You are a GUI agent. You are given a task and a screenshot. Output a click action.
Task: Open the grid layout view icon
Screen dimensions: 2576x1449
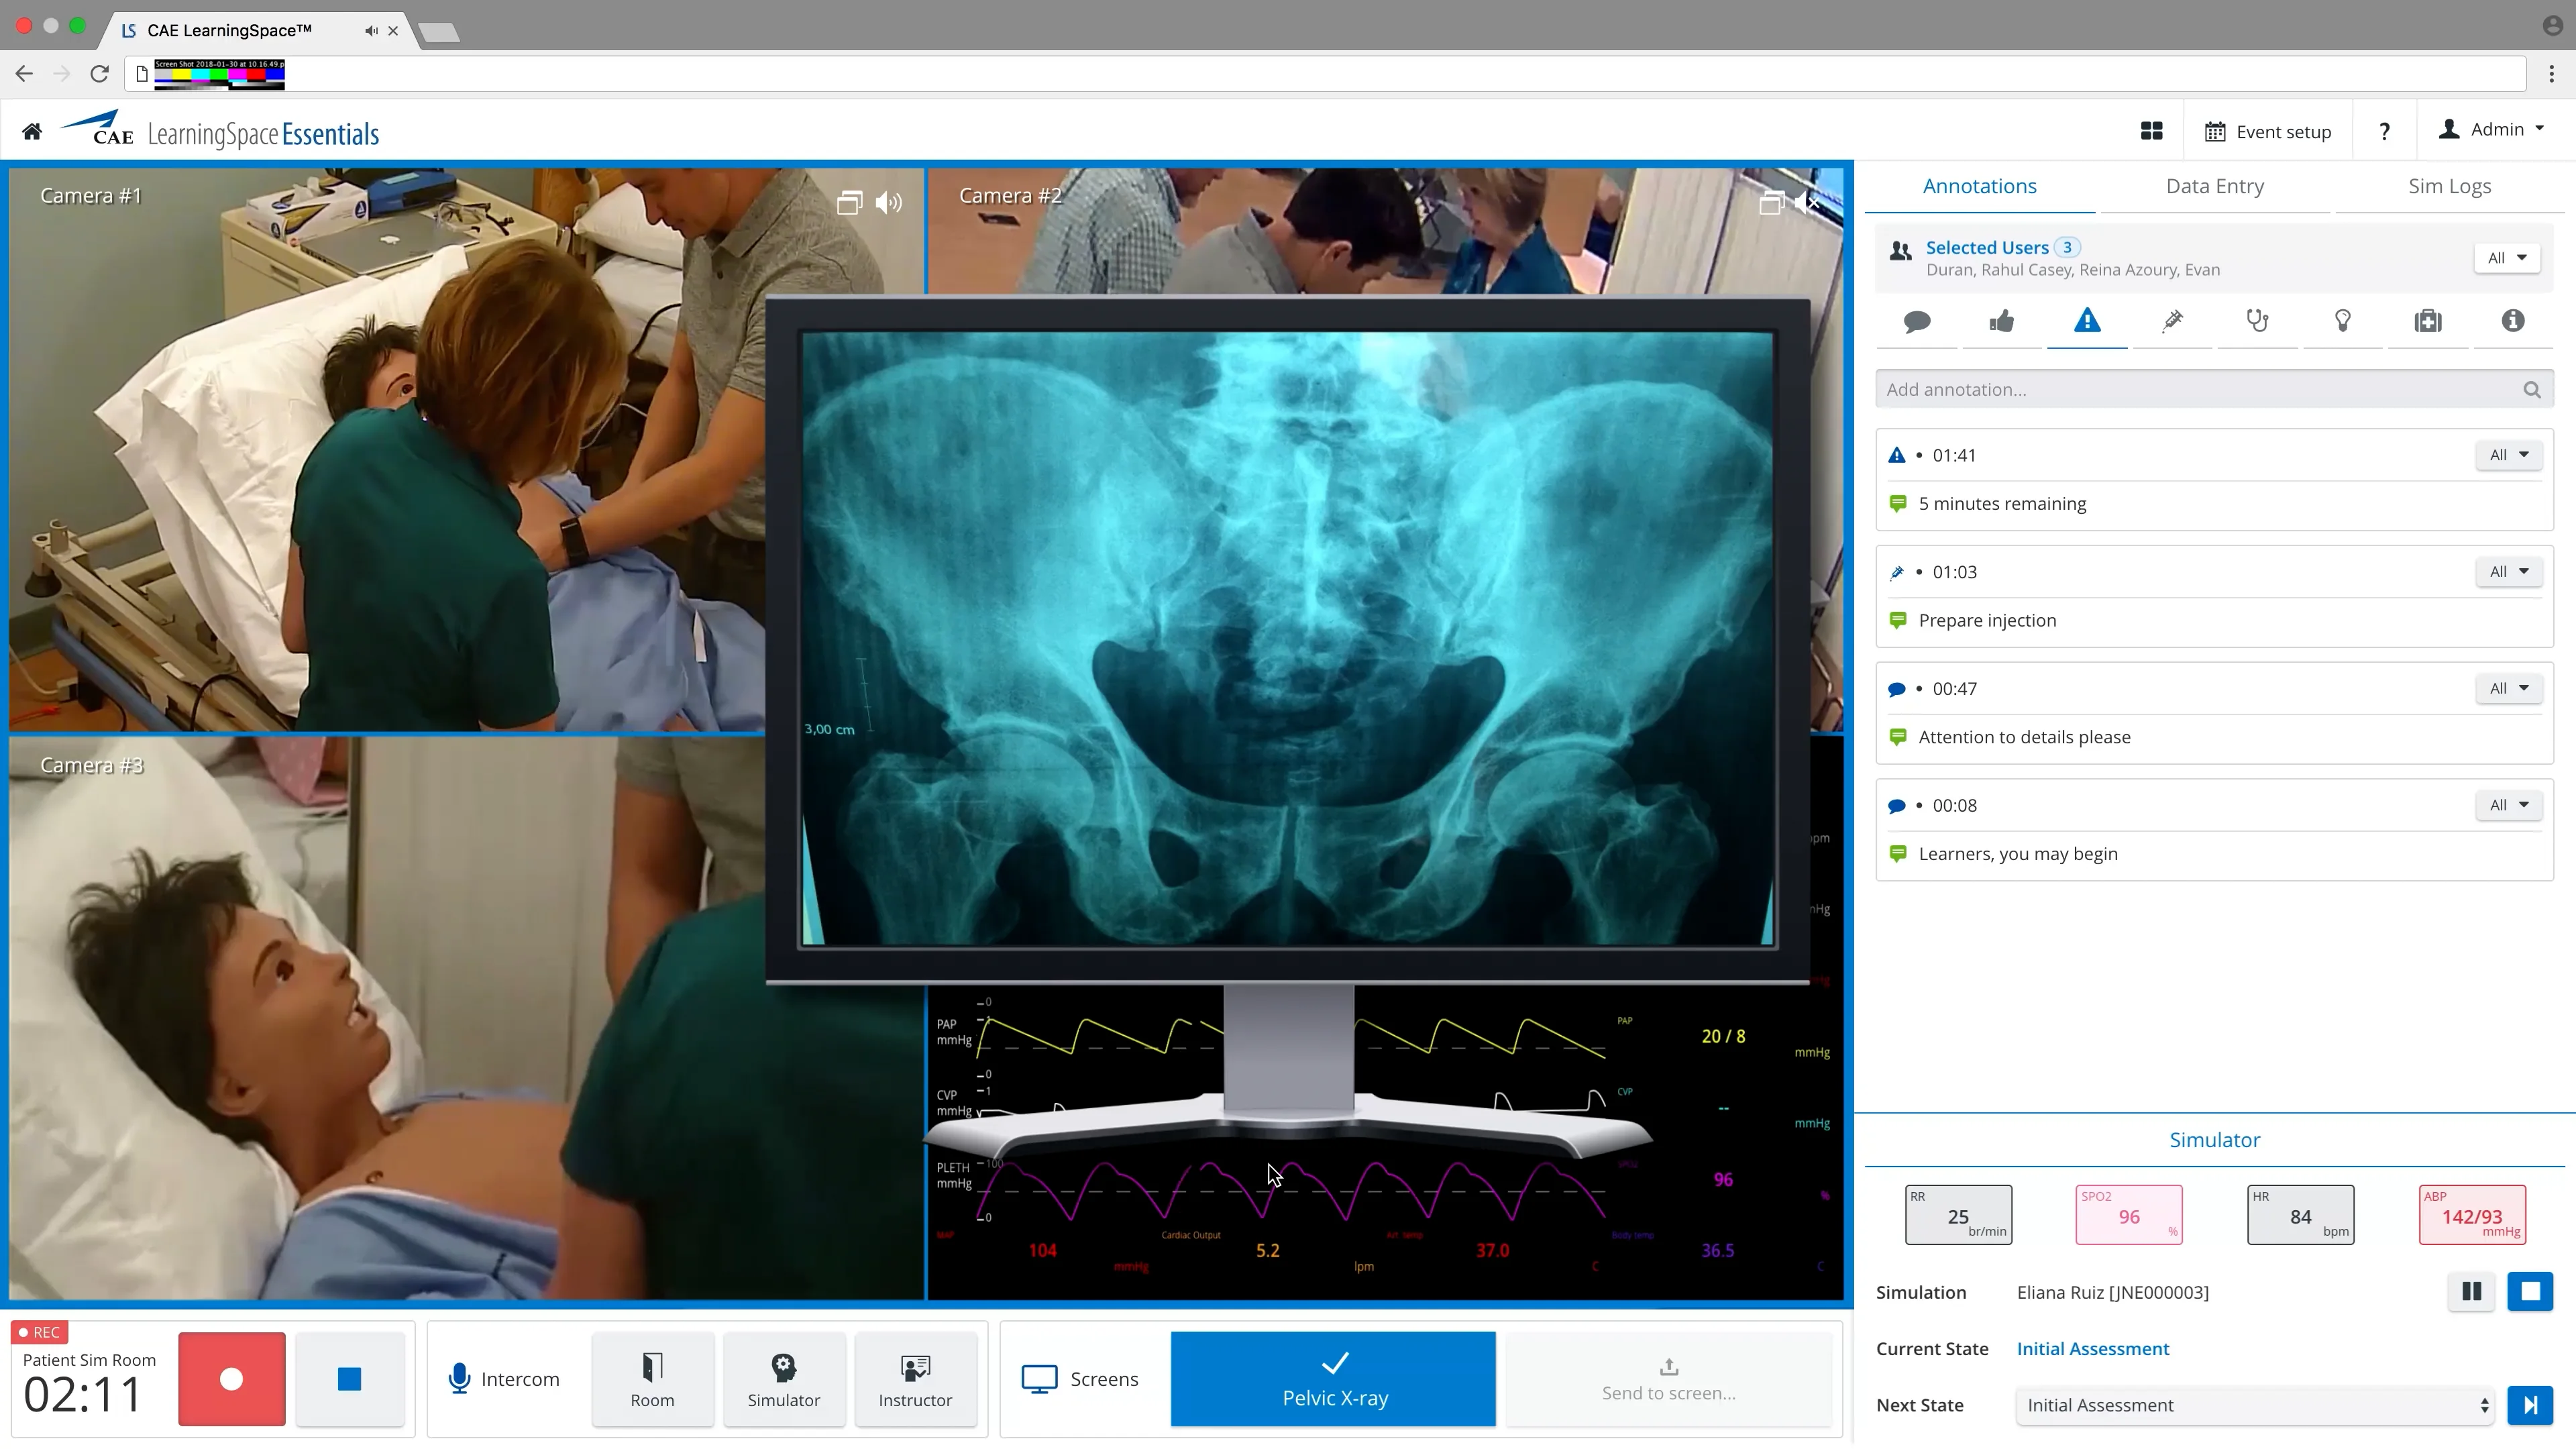(x=2151, y=131)
